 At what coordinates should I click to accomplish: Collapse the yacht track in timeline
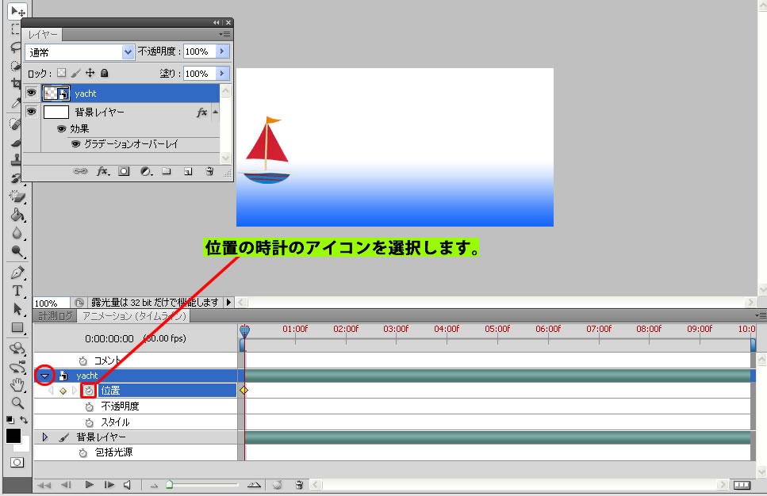[45, 376]
